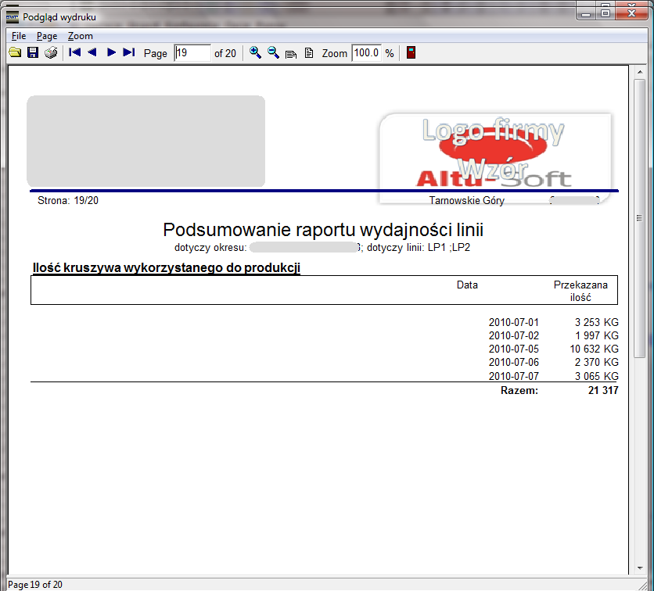The height and width of the screenshot is (591, 654).
Task: Click the Zoom out magnifier icon
Action: [x=273, y=53]
